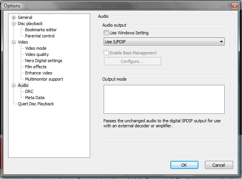Enable the Use Windows Setting checkbox
This screenshot has height=179, width=242.
coord(107,33)
